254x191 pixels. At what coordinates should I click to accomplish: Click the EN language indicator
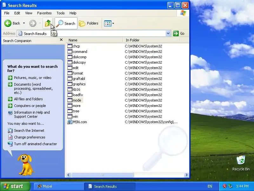pos(210,186)
